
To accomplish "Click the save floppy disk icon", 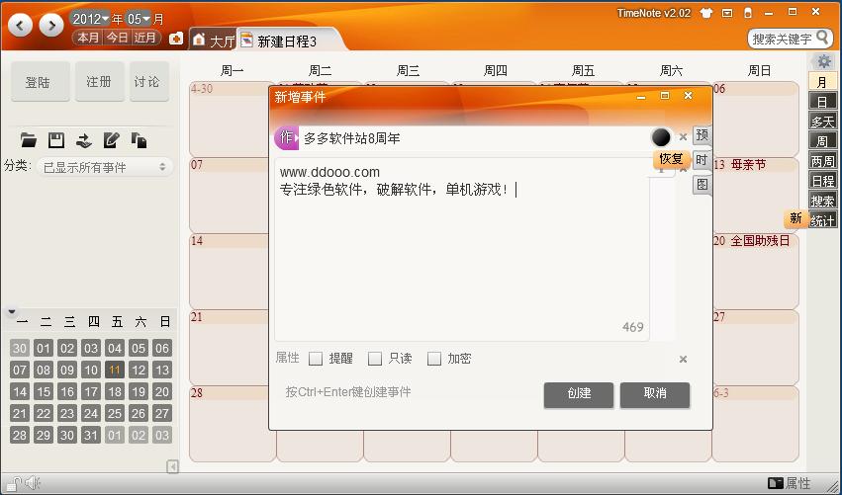I will 56,140.
